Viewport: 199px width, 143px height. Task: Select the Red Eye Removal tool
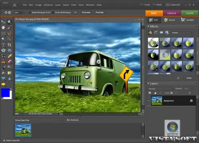click(x=3, y=56)
